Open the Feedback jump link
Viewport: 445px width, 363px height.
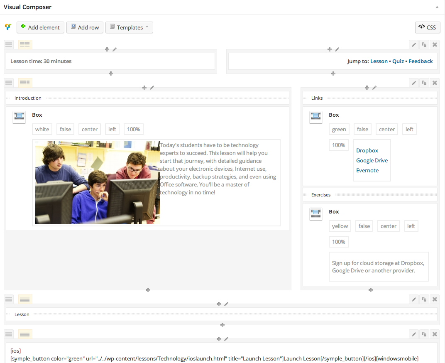[x=421, y=61]
